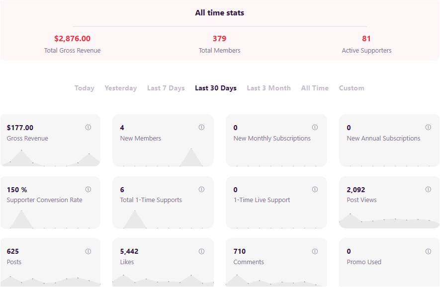Show info for the Promo Used card

(428, 251)
